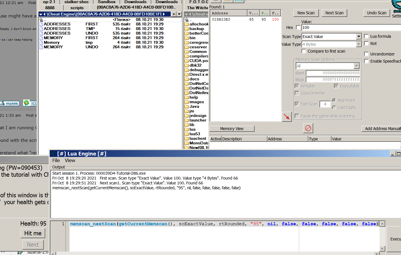Toggle the Lua formula checkbox
401x255 pixels.
point(366,36)
